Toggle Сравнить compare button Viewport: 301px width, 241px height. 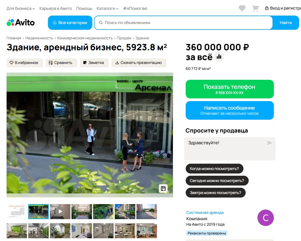pyautogui.click(x=61, y=63)
